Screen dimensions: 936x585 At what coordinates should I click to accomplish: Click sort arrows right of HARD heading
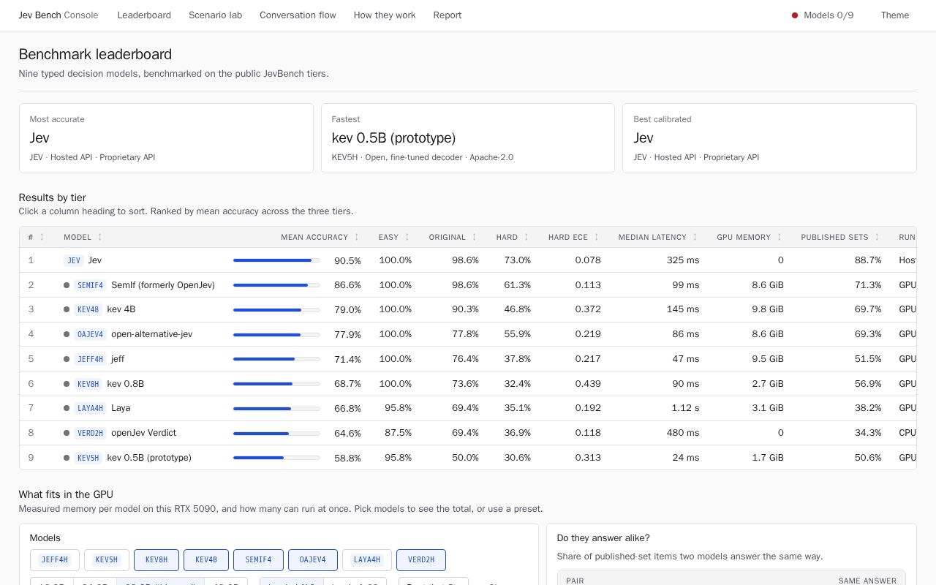pyautogui.click(x=526, y=237)
